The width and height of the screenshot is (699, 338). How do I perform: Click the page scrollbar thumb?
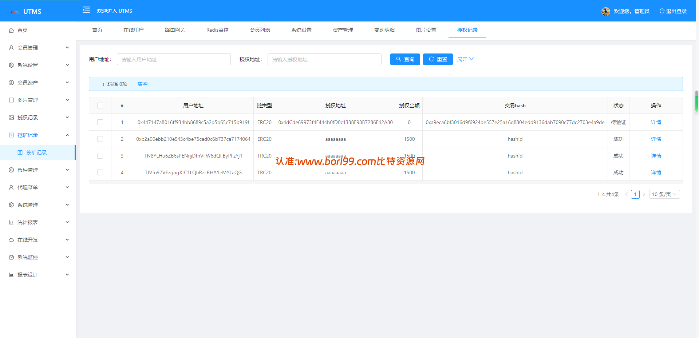[x=696, y=101]
